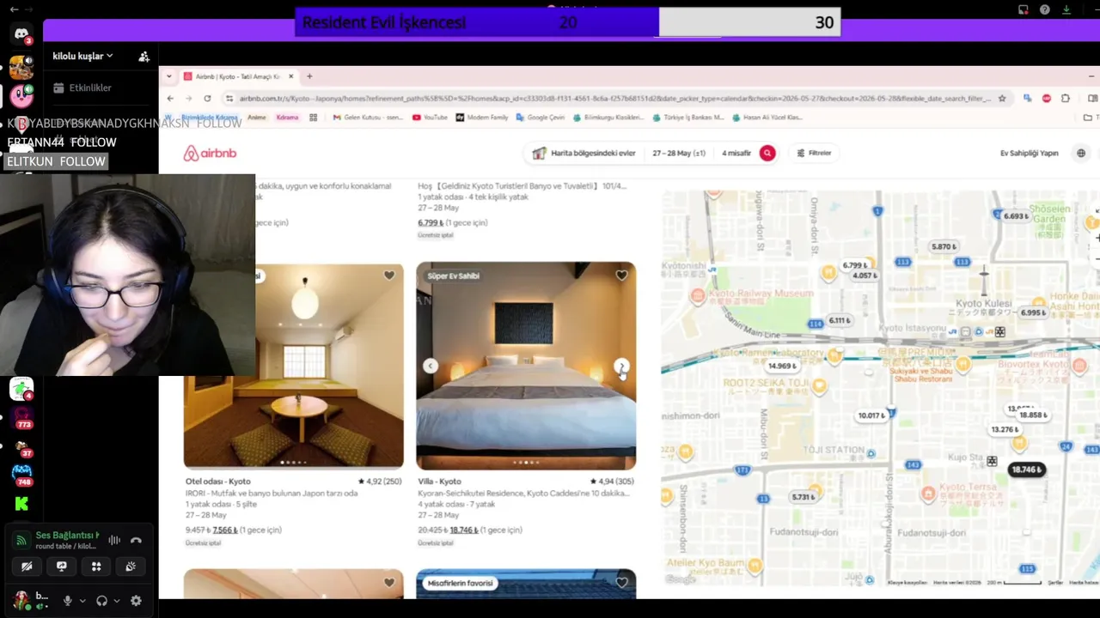Open the browser extensions puzzle icon
The height and width of the screenshot is (618, 1100).
pos(1066,99)
